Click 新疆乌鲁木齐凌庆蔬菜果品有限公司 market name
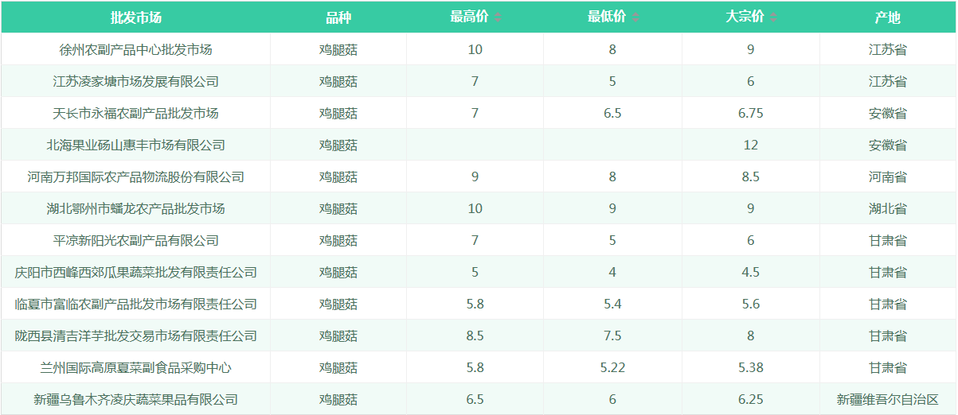The width and height of the screenshot is (958, 415). click(x=136, y=399)
